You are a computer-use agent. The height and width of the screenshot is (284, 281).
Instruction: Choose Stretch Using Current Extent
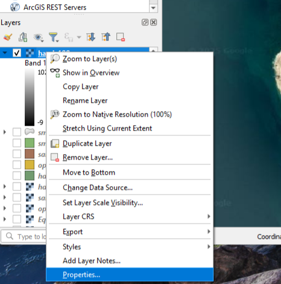[130, 128]
